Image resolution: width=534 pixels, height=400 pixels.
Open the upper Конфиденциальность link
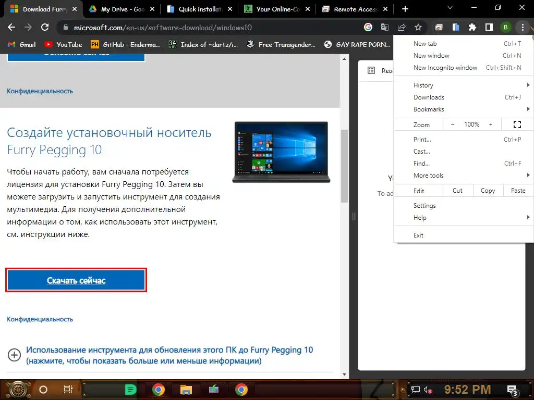click(x=40, y=91)
